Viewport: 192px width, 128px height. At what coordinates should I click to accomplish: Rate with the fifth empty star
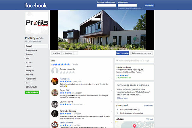[x=73, y=72]
